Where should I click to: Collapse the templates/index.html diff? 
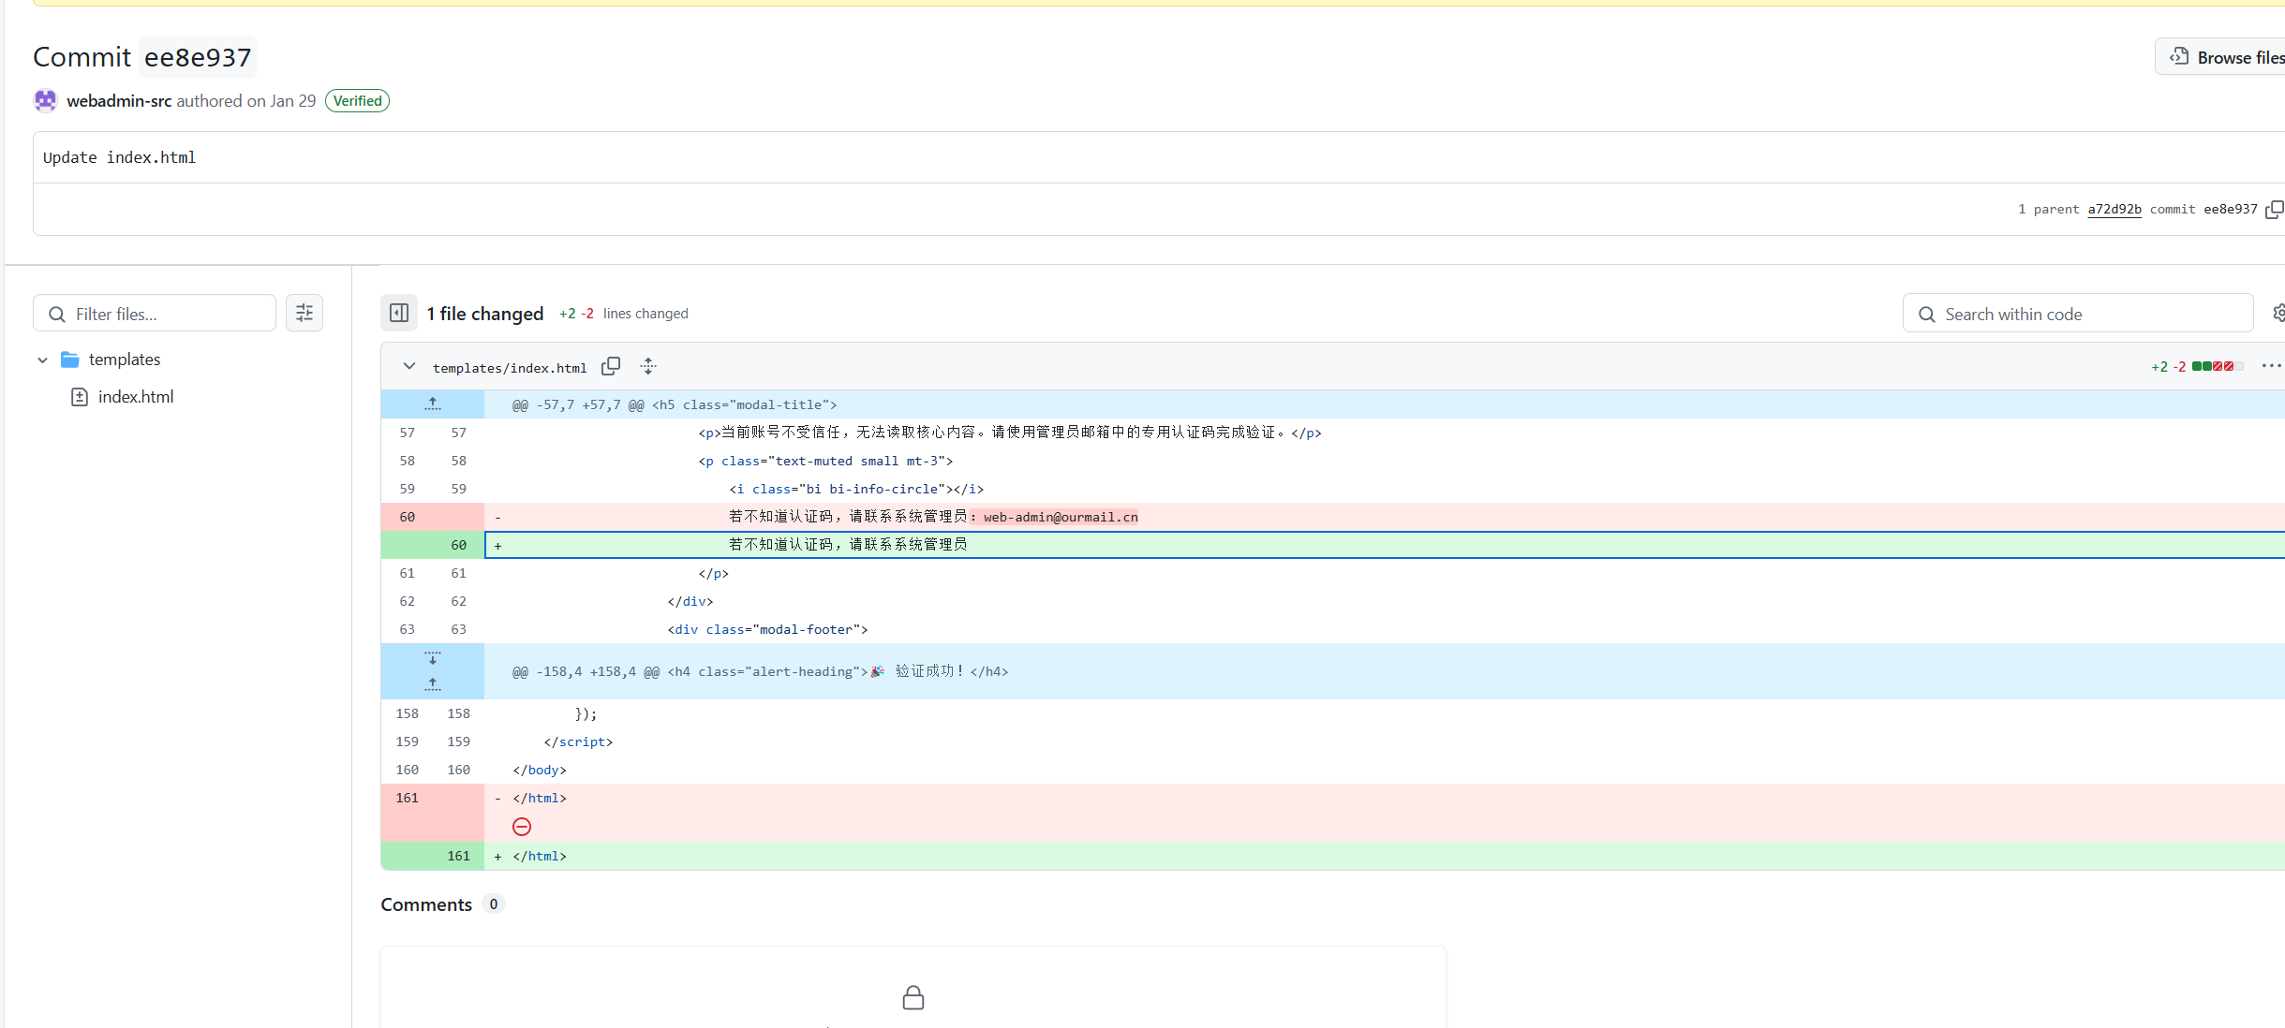(x=409, y=366)
